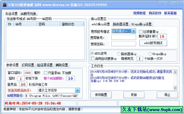
Task: Click the 每个QQ加群数 field
Action: [70, 79]
